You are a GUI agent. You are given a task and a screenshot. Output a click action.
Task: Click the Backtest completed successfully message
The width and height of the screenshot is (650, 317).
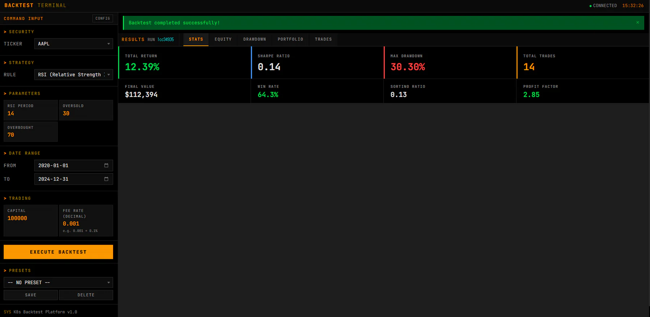174,23
